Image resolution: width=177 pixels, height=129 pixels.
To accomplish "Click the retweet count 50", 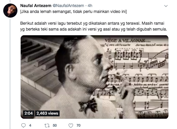I will click(55, 125).
